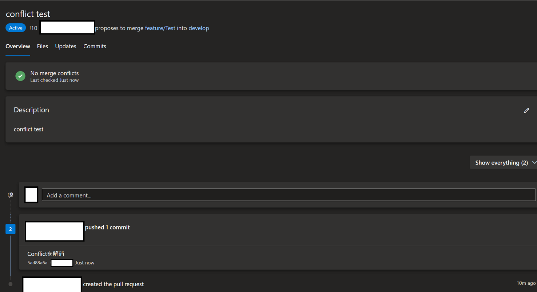Click the "Conflictを解消" commit message
The width and height of the screenshot is (537, 292).
(45, 254)
